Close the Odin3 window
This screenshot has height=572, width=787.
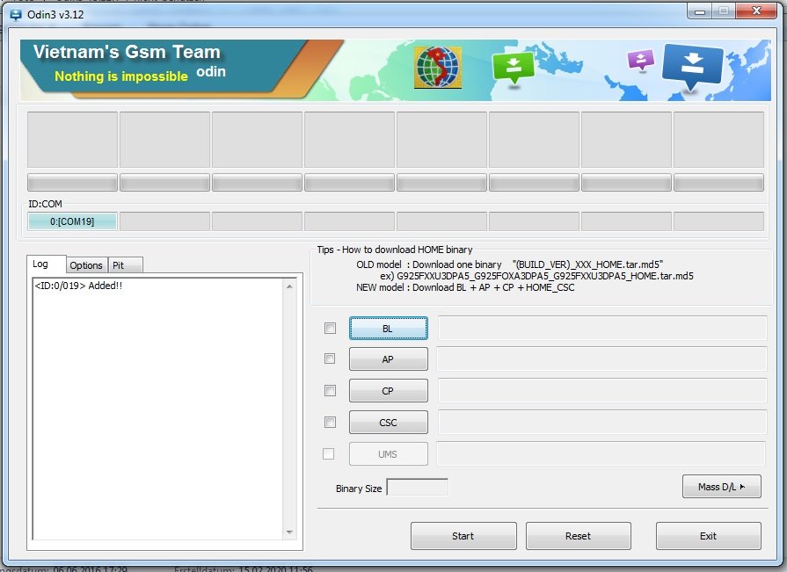[x=756, y=11]
